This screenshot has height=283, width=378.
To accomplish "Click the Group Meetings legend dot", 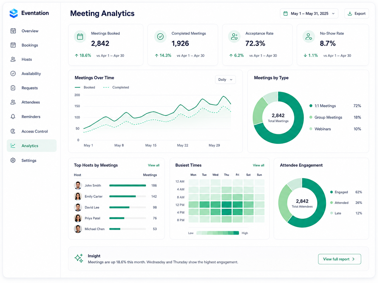I will (x=311, y=117).
